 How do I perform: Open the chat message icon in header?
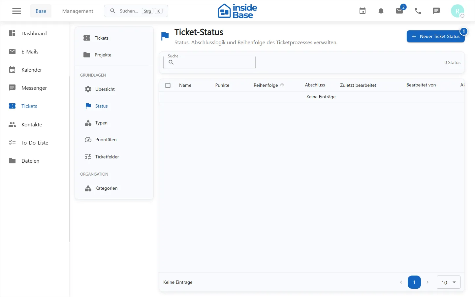point(436,11)
